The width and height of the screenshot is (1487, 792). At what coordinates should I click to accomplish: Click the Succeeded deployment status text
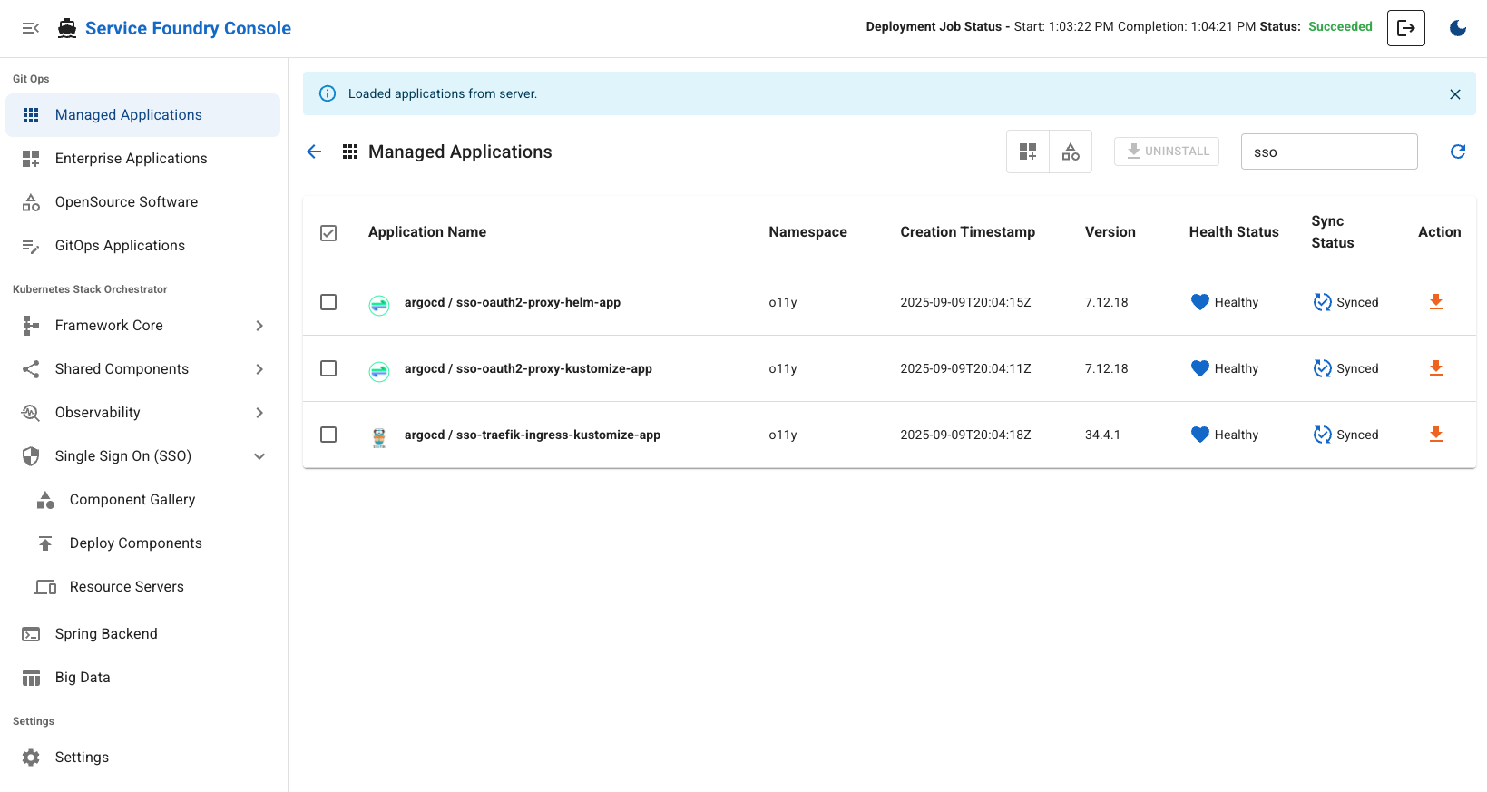pos(1340,26)
